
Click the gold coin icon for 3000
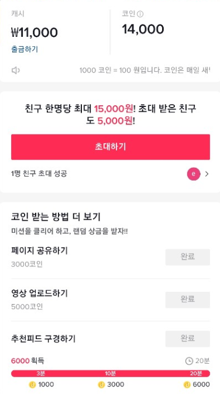[101, 385]
